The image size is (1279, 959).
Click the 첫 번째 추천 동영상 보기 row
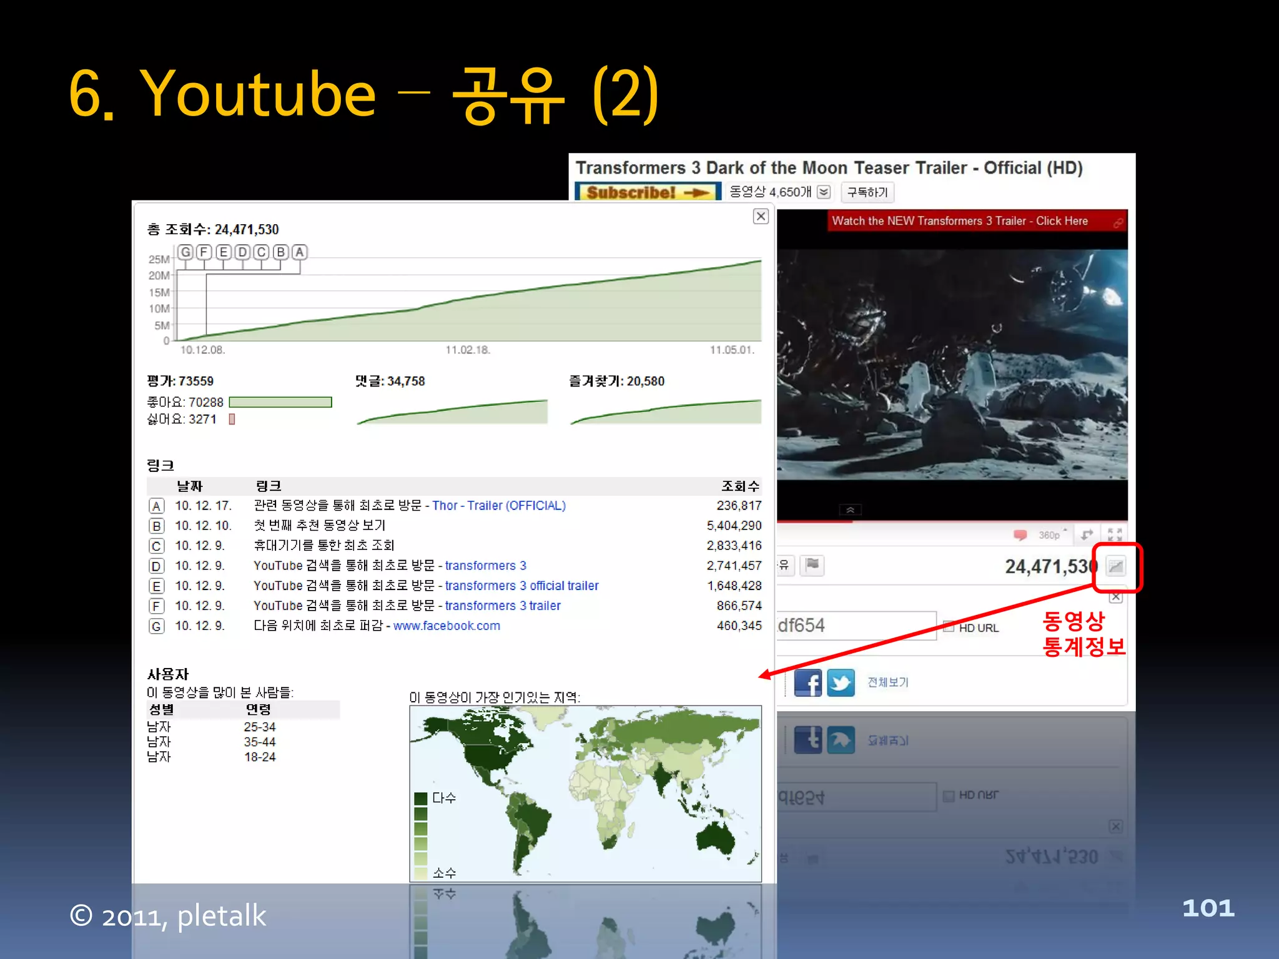455,526
